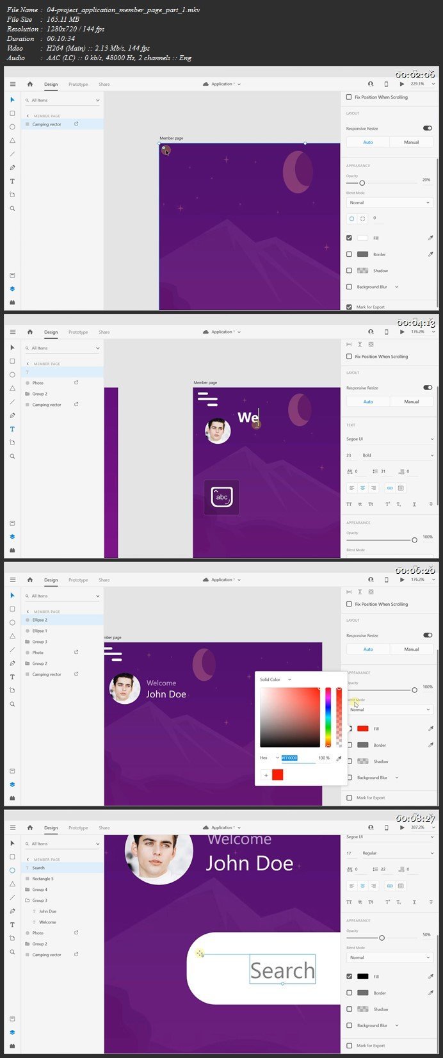Select the Ellipse tool in the 00:02:06 frame
Viewport: 443px width, 1058px height.
tap(12, 127)
